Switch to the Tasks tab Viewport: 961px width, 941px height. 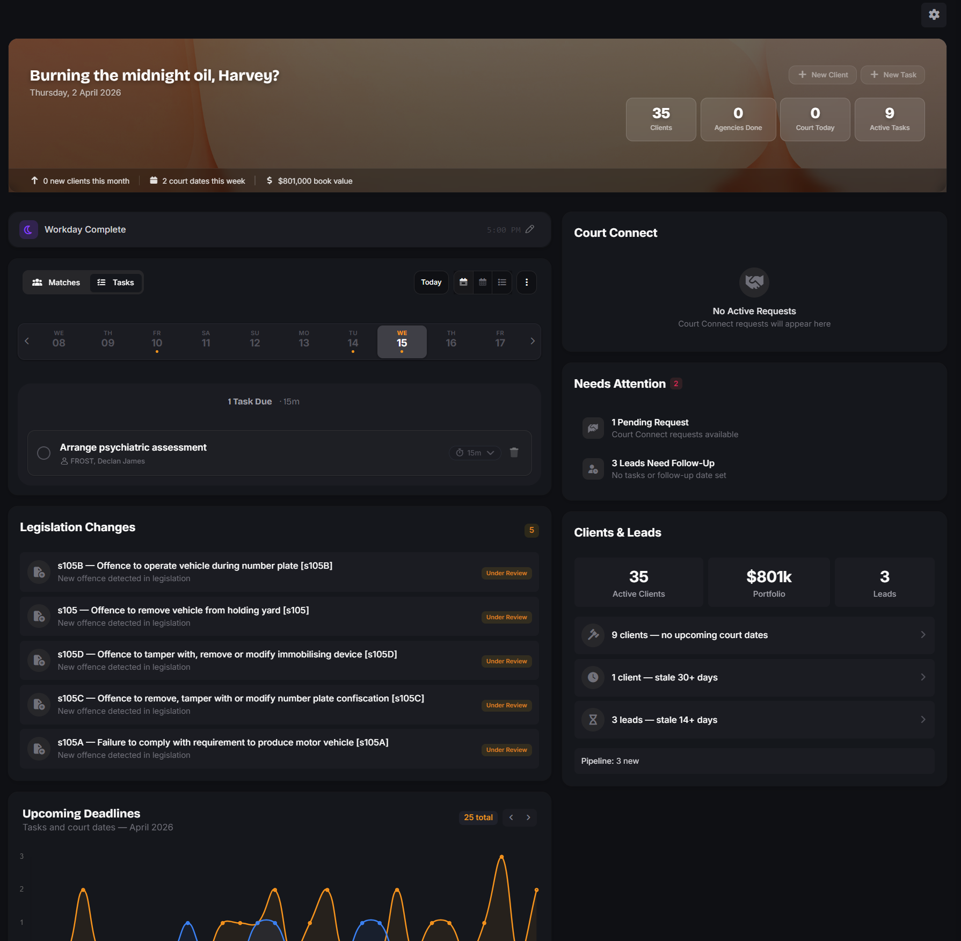point(115,283)
